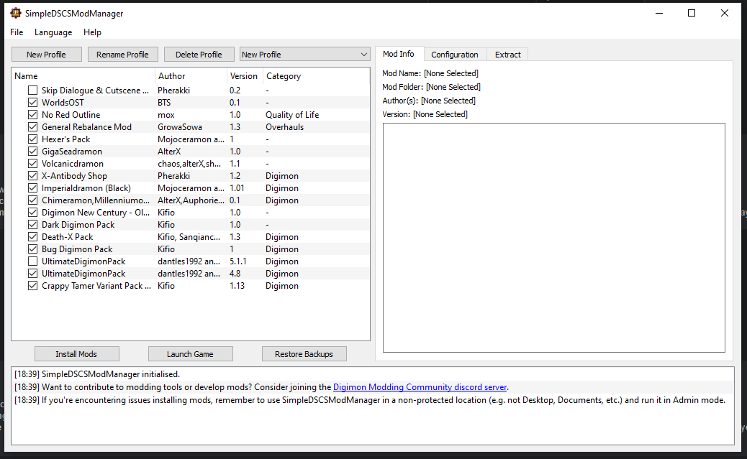
Task: Toggle the Crappy Tamer Variant Pack checkbox
Action: [x=32, y=285]
